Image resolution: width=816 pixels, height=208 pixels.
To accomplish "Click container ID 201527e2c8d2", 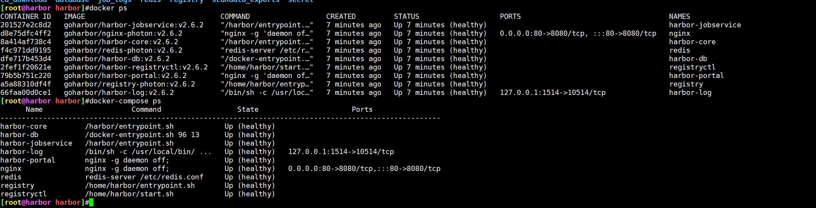I will [x=26, y=25].
